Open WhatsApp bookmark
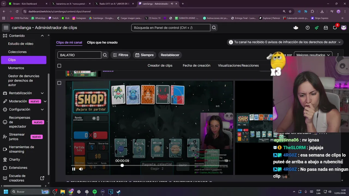 pyautogui.click(x=38, y=18)
